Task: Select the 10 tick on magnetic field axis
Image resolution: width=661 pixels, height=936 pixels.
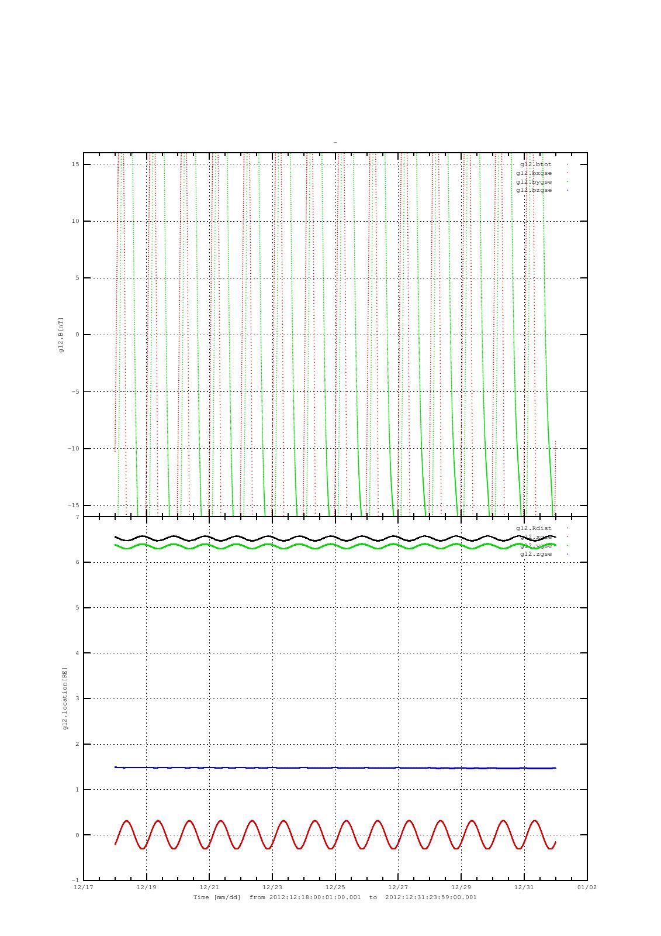Action: (76, 221)
